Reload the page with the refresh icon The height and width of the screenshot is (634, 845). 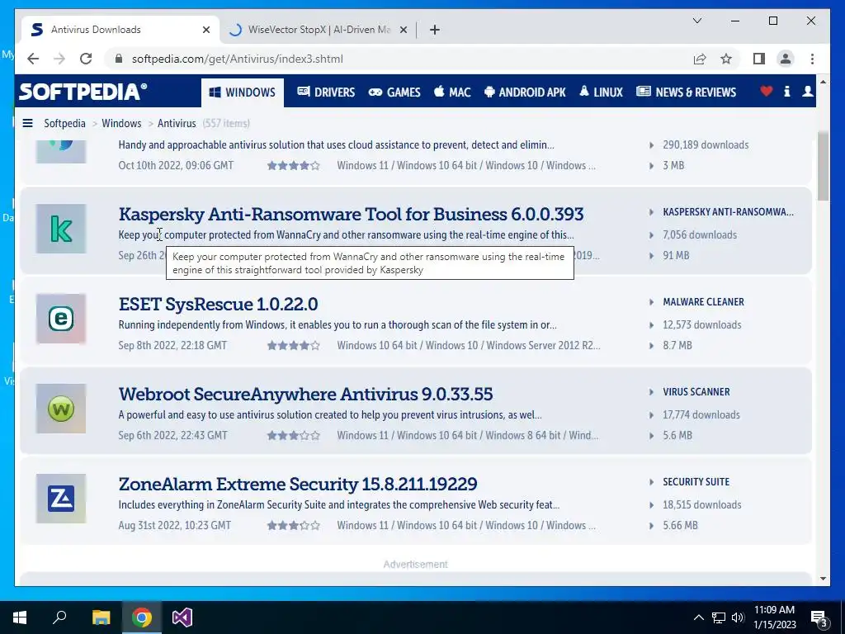86,59
